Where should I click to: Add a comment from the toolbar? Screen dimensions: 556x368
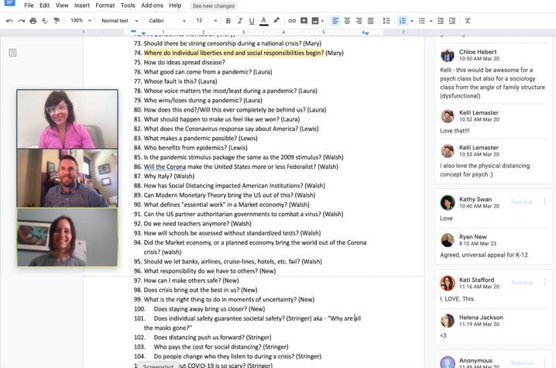304,21
